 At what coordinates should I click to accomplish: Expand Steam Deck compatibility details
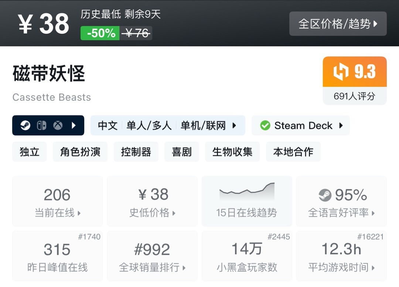[341, 126]
